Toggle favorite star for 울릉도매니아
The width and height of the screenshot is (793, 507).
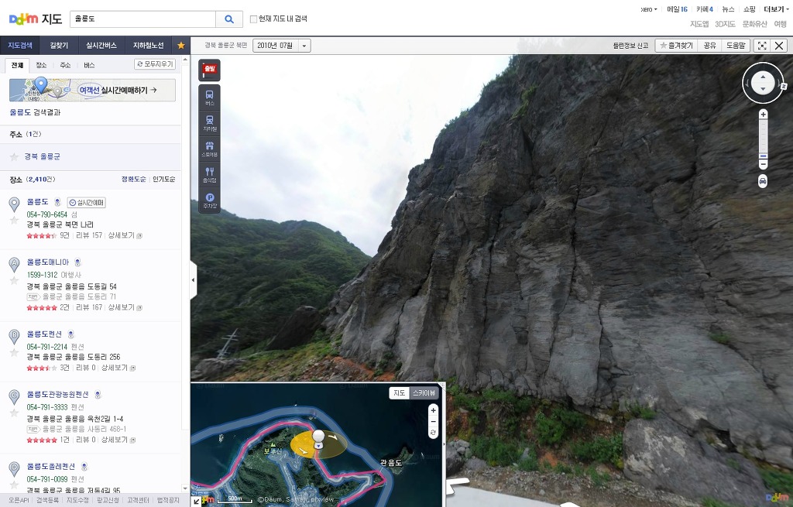click(x=14, y=280)
